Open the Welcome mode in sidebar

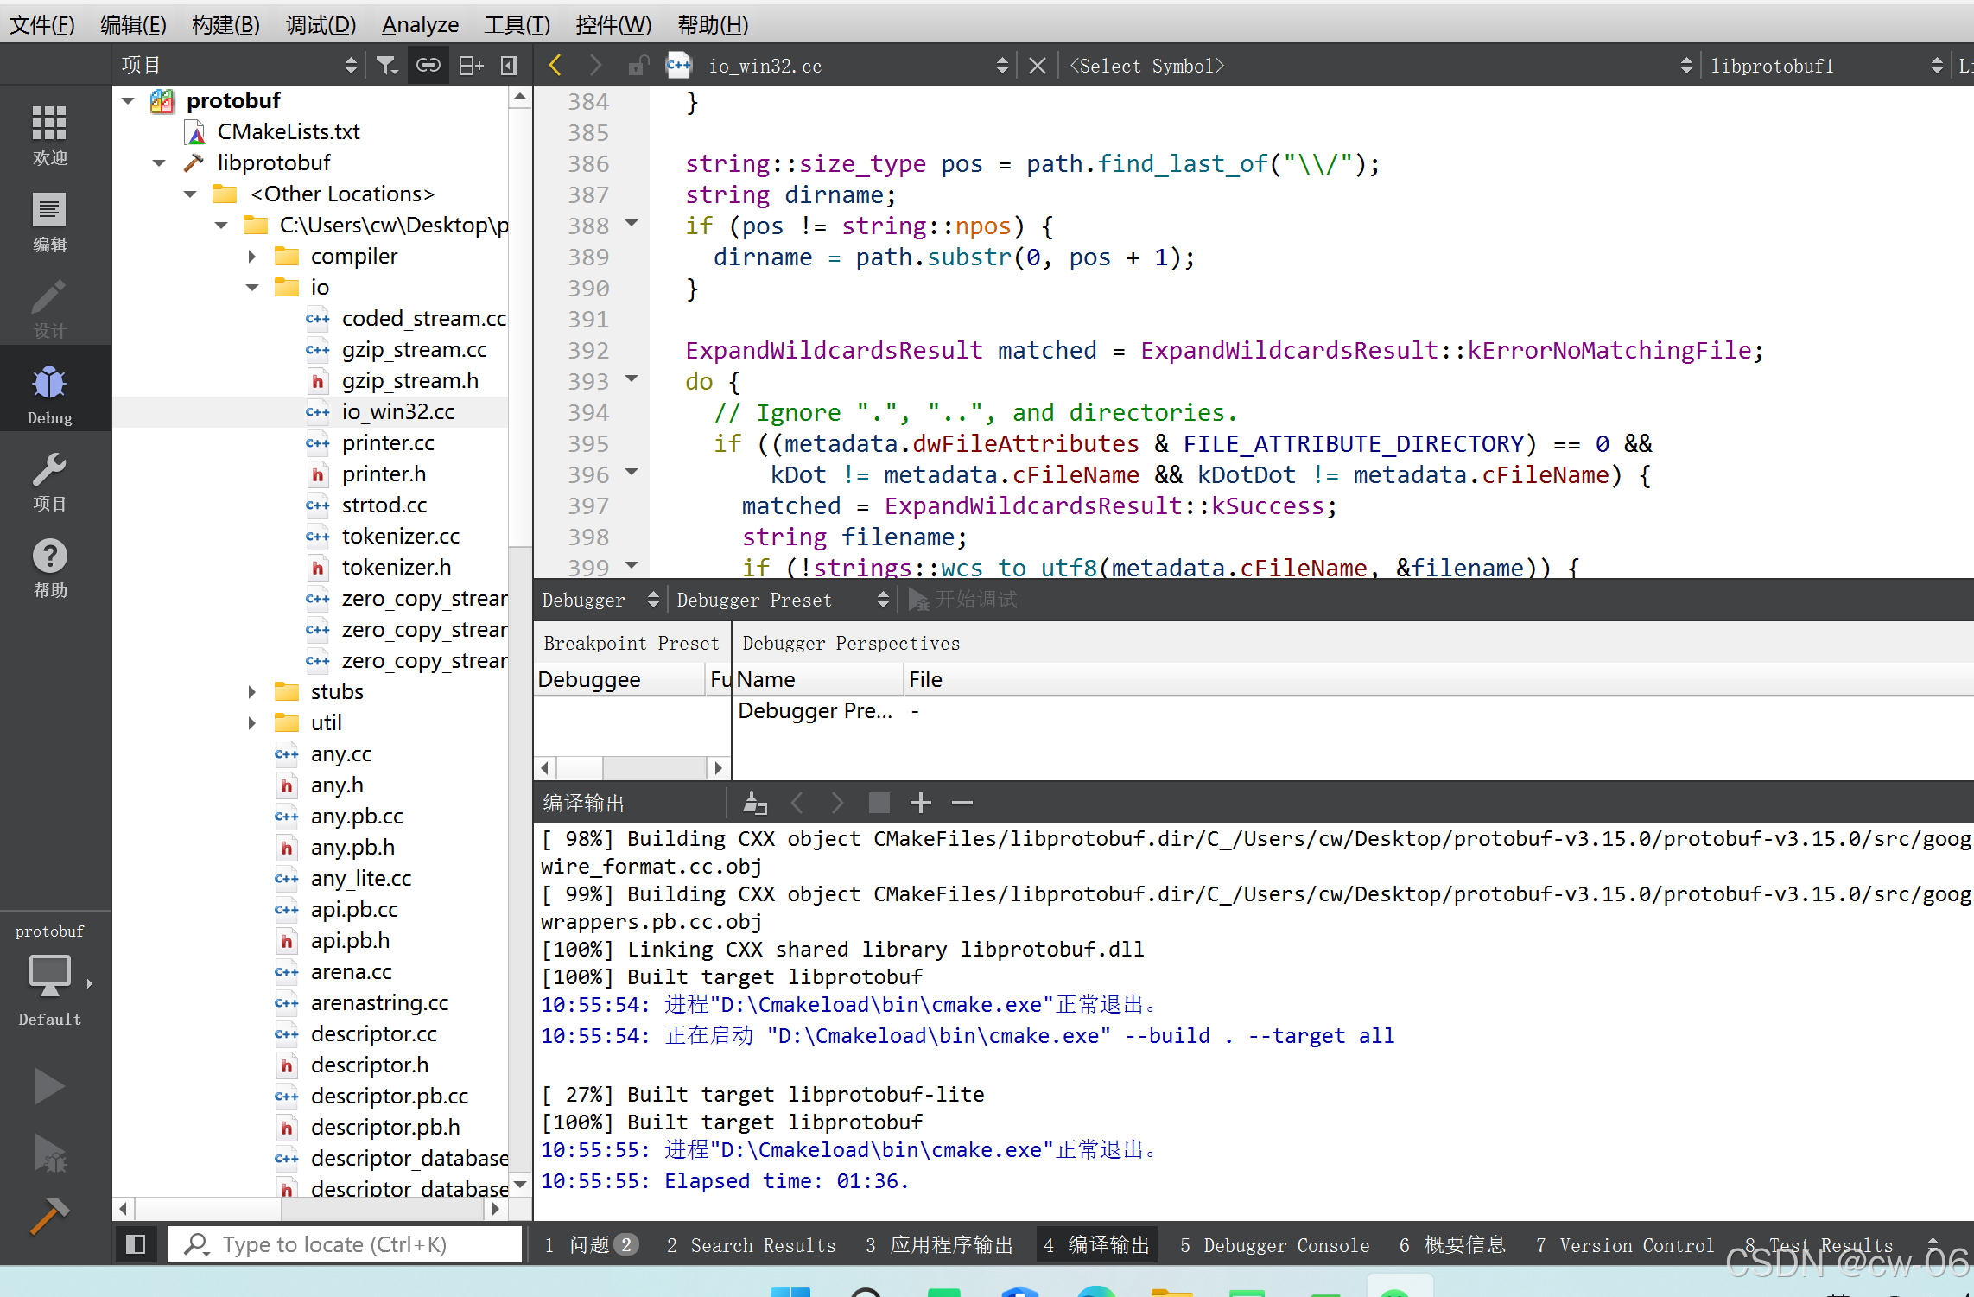point(49,134)
